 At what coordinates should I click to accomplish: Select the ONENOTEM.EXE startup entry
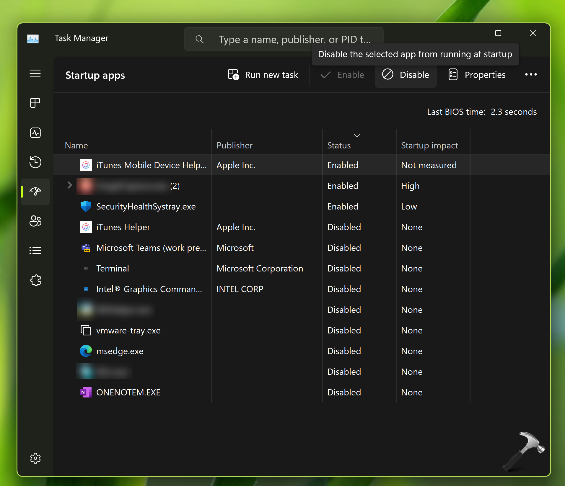(x=128, y=392)
